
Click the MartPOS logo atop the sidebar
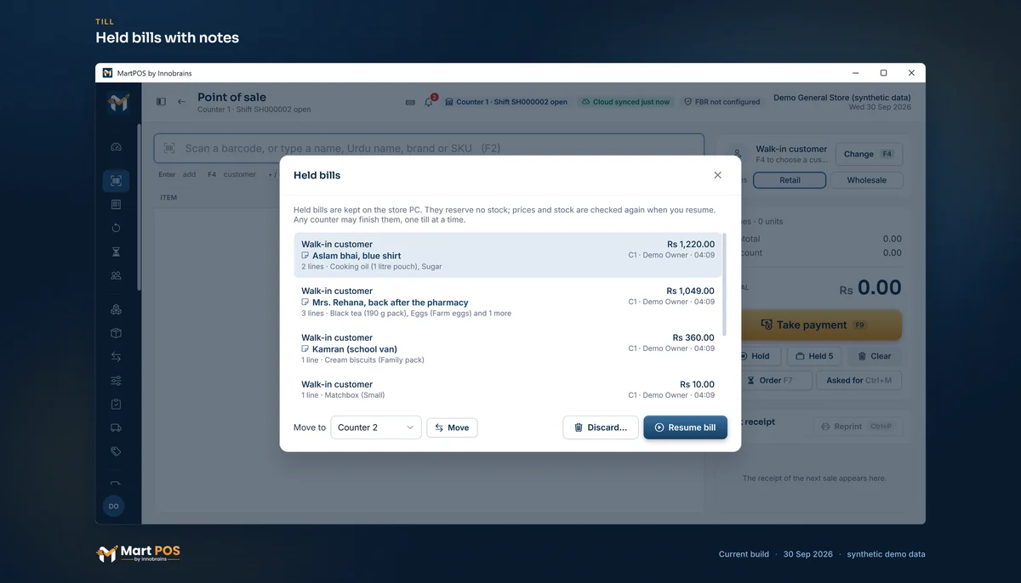pyautogui.click(x=118, y=103)
